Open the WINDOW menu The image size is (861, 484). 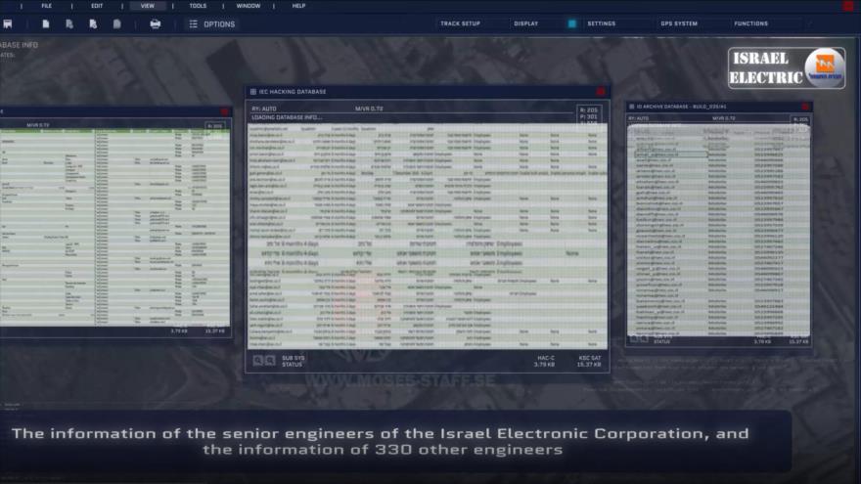pyautogui.click(x=249, y=6)
